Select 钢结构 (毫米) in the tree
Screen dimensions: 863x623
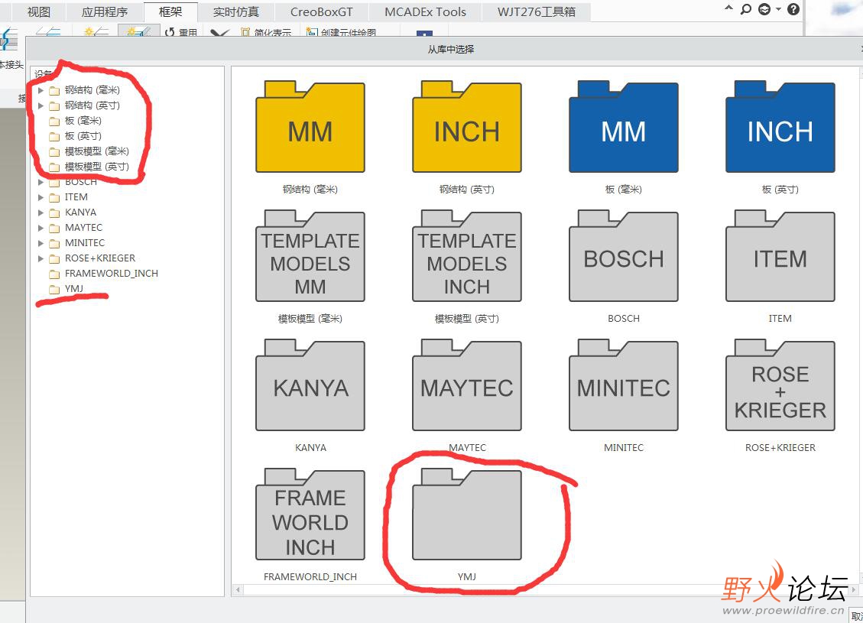tap(92, 90)
